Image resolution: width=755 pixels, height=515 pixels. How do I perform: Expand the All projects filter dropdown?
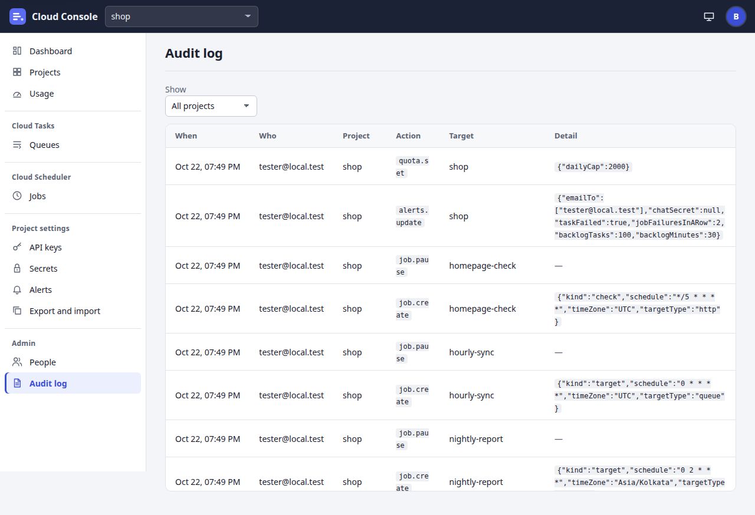click(211, 106)
